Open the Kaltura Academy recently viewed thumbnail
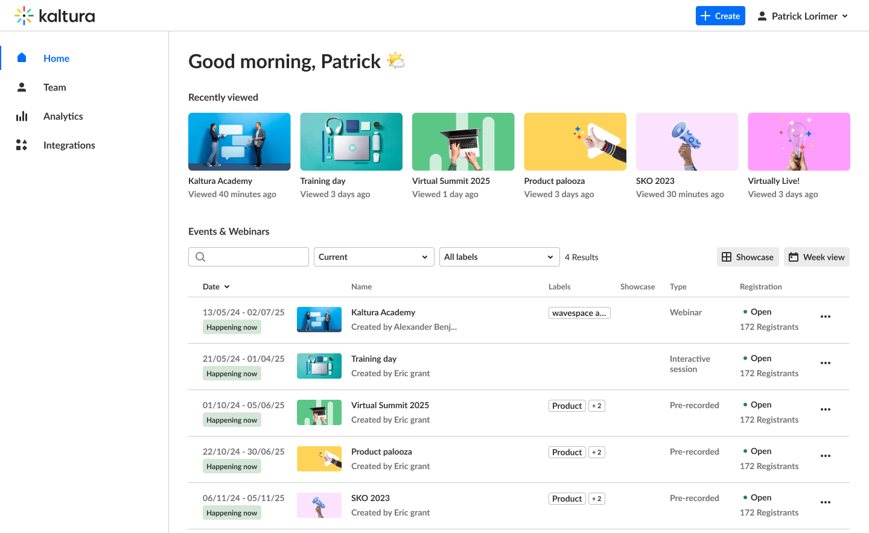869x533 pixels. pyautogui.click(x=240, y=142)
